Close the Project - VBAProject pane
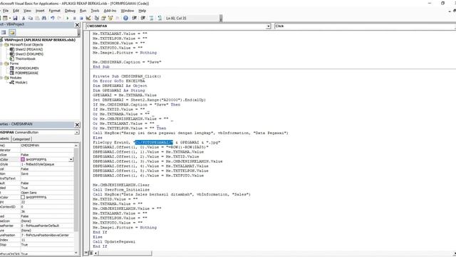This screenshot has height=257, width=456. (x=77, y=25)
